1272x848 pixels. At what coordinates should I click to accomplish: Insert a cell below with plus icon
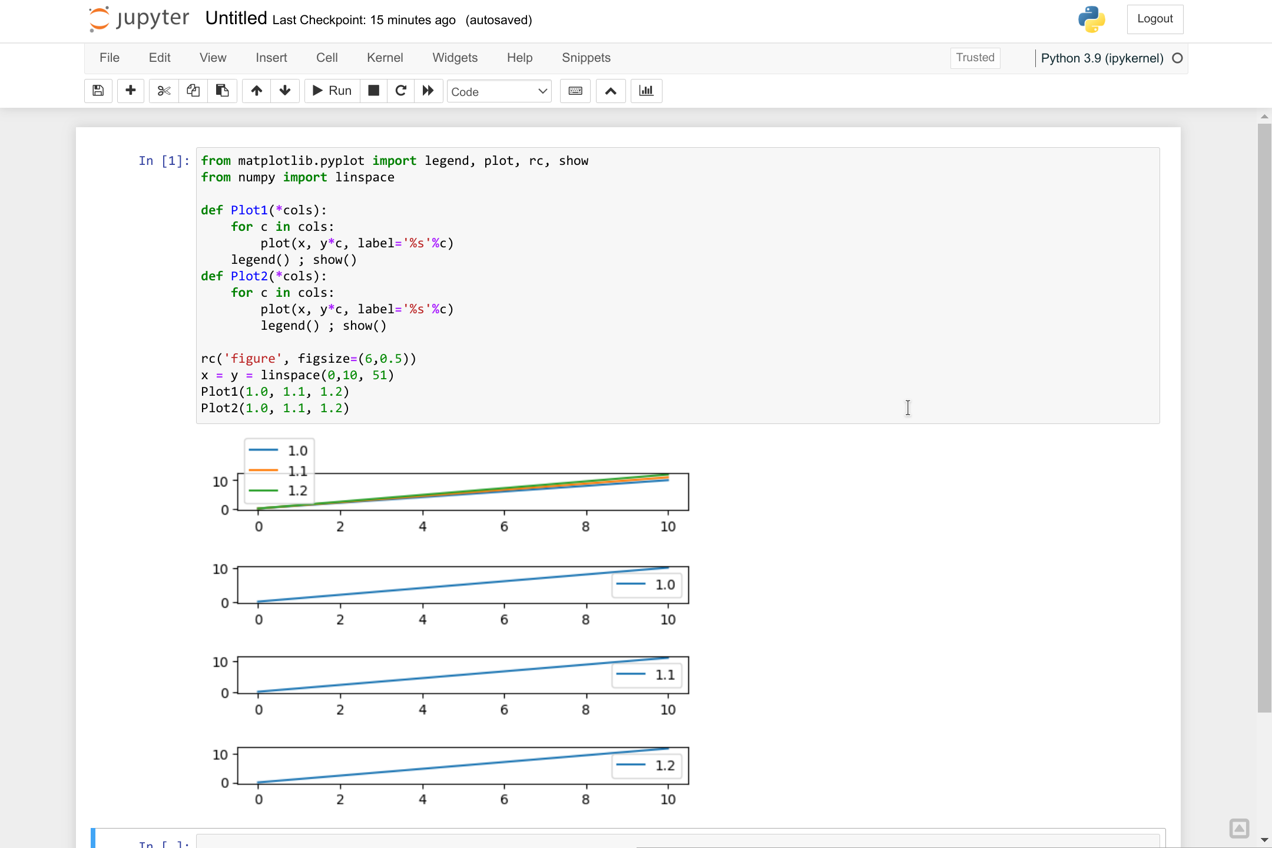(x=131, y=91)
